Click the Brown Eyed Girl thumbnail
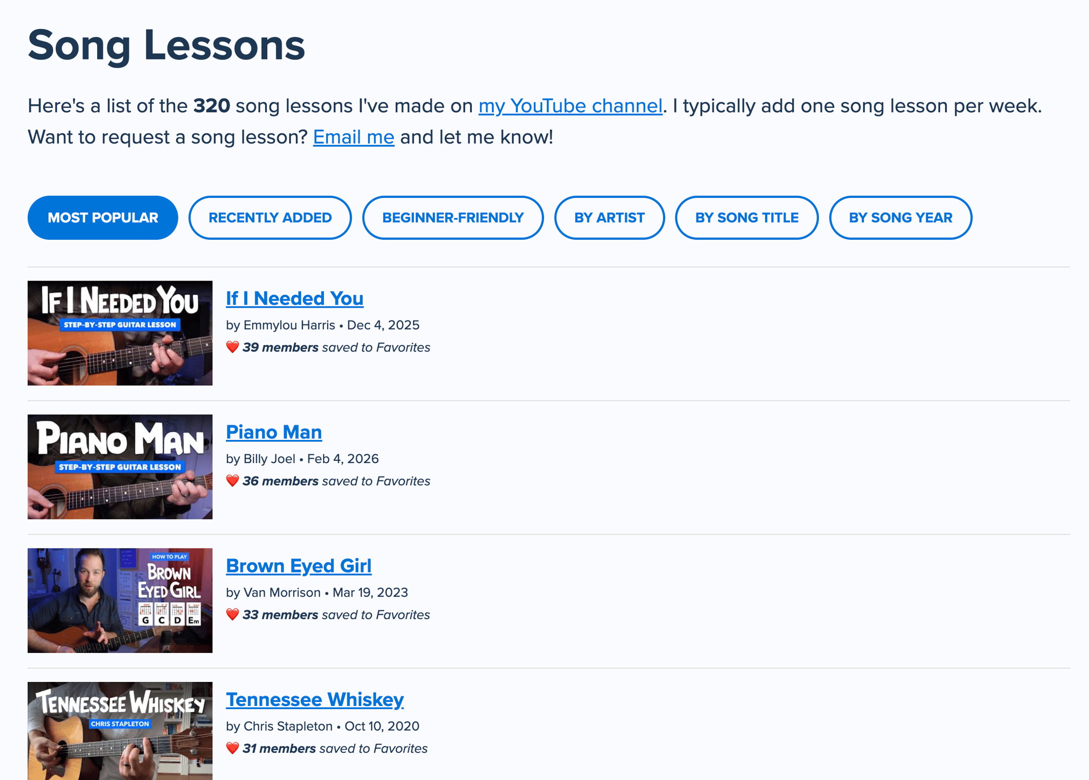Screen dimensions: 1089x780 click(x=120, y=600)
